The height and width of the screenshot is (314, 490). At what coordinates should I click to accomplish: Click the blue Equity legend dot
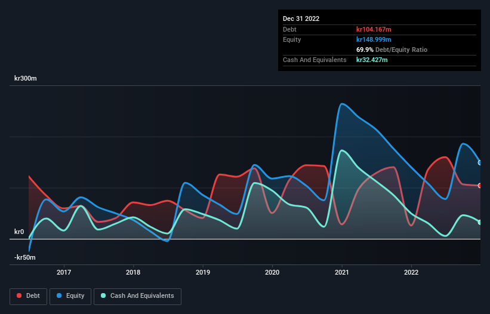point(59,295)
